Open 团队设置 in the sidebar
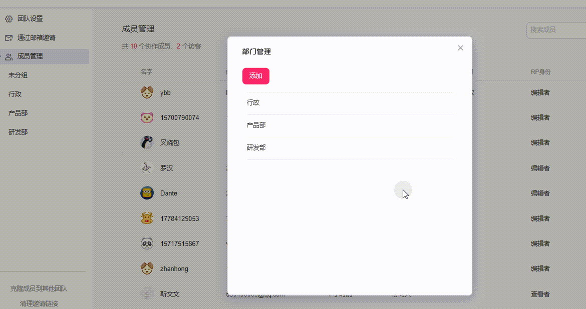 click(30, 19)
